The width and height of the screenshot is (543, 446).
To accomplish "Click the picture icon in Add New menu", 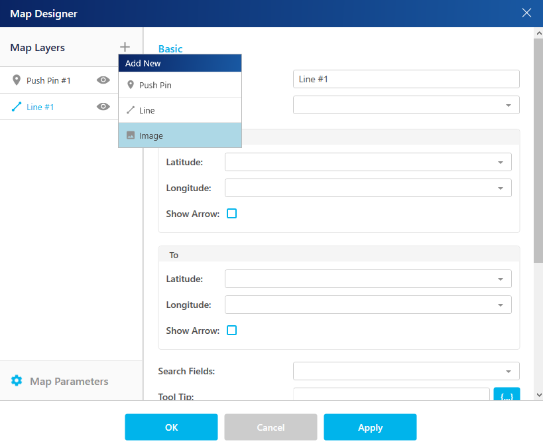I will pos(131,135).
